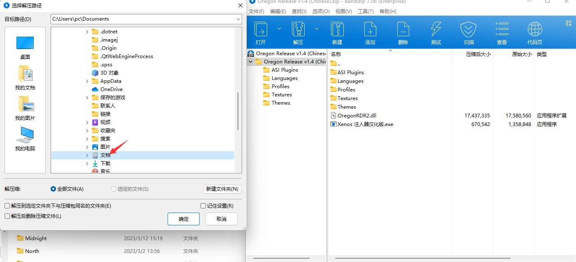Click the Test (测试) toolbar icon

coord(436,30)
